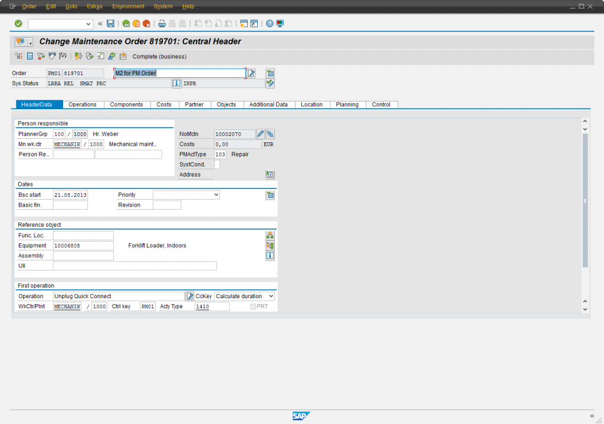Open Help with the question mark icon
The width and height of the screenshot is (604, 424).
click(270, 24)
